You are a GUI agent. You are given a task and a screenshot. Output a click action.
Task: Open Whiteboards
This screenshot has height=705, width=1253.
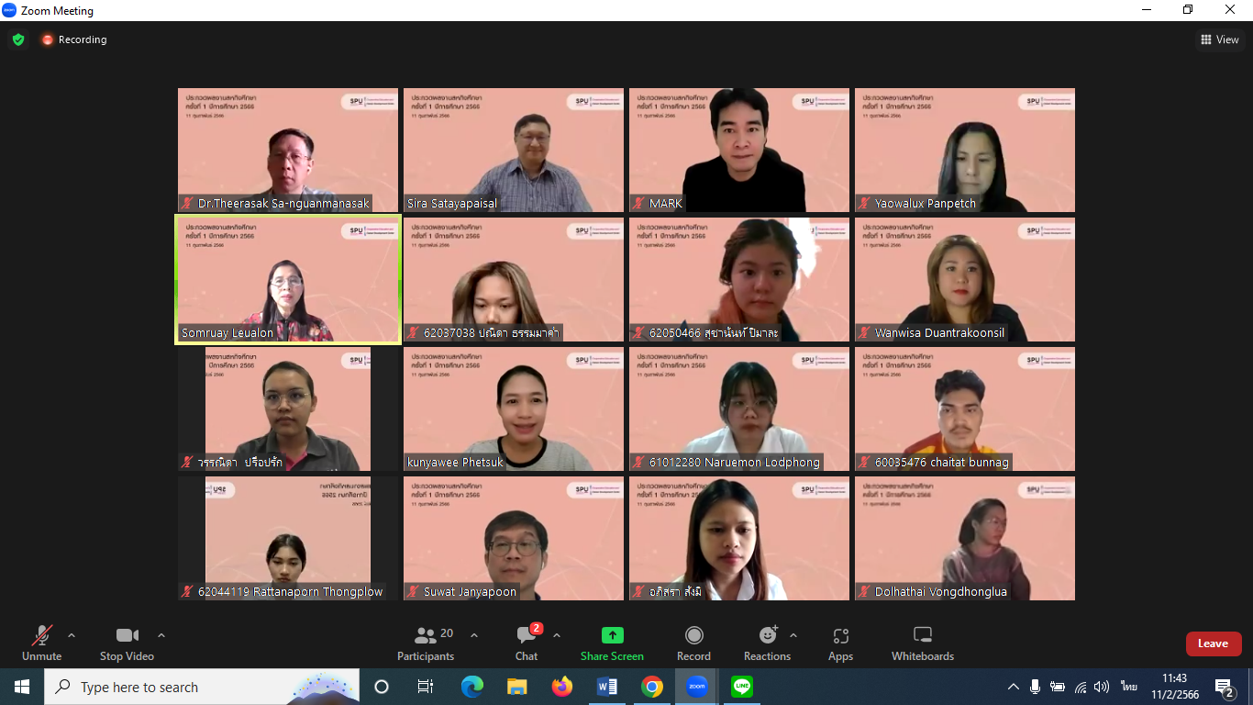tap(923, 643)
